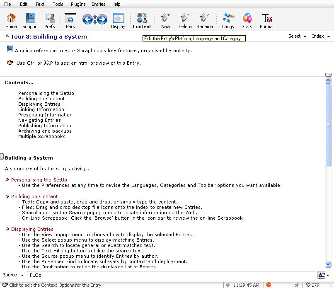Click 'Navigating Entries' in the contents list
This screenshot has width=334, height=288.
click(x=39, y=120)
